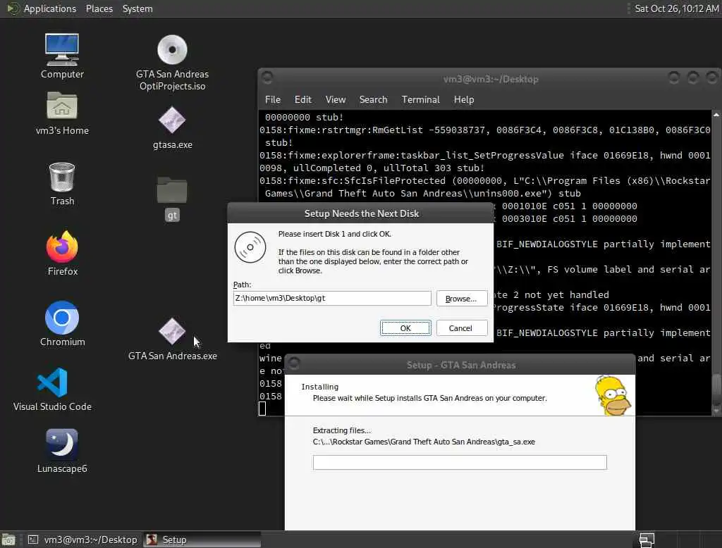Click the Path input field

pos(332,298)
